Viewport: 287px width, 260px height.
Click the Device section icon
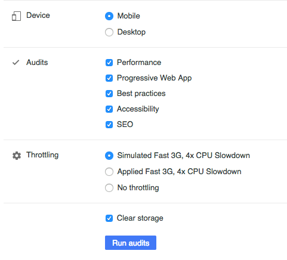(16, 16)
